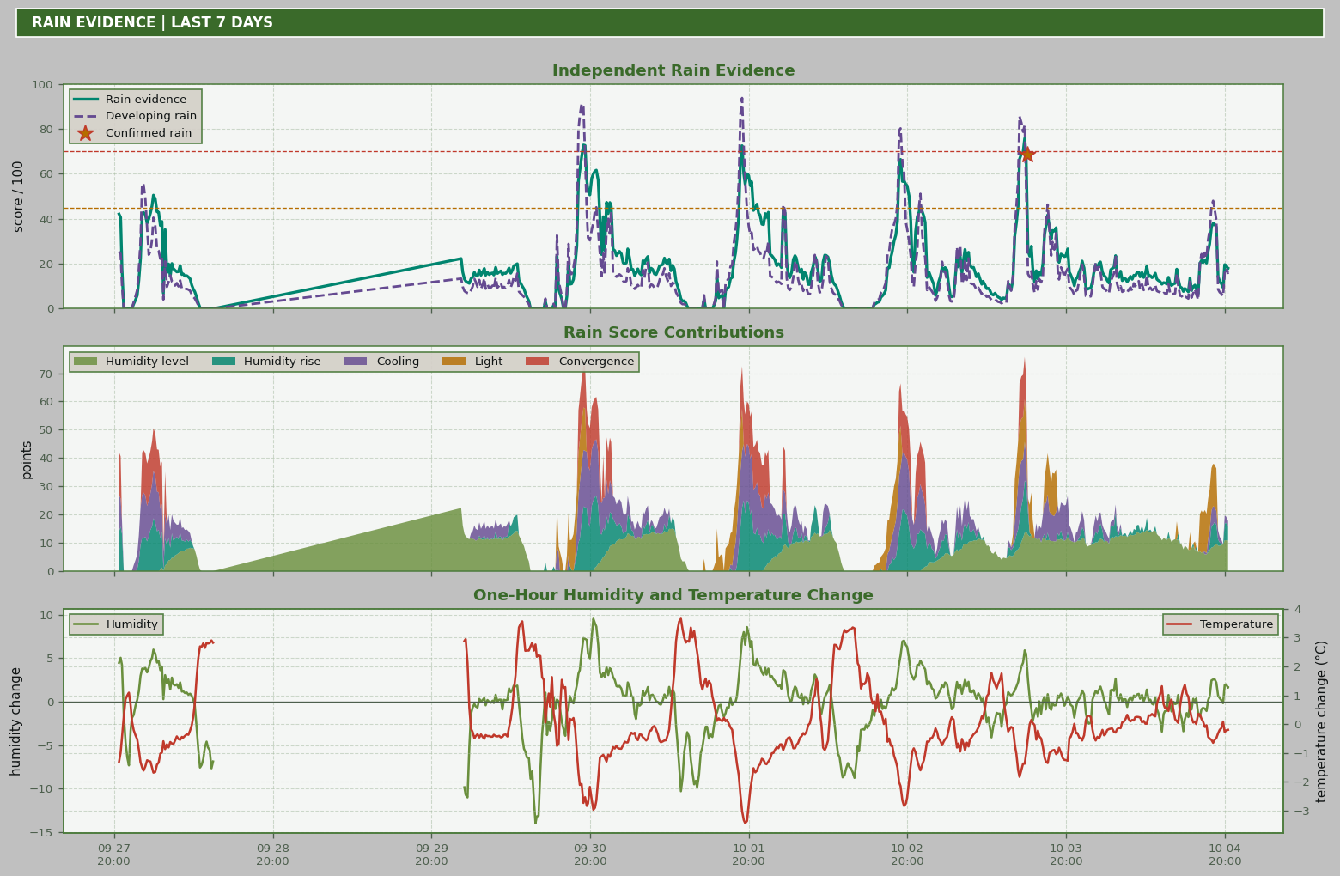
Task: Click the Humidity legend entry in the bottom chart
Action: tap(116, 624)
